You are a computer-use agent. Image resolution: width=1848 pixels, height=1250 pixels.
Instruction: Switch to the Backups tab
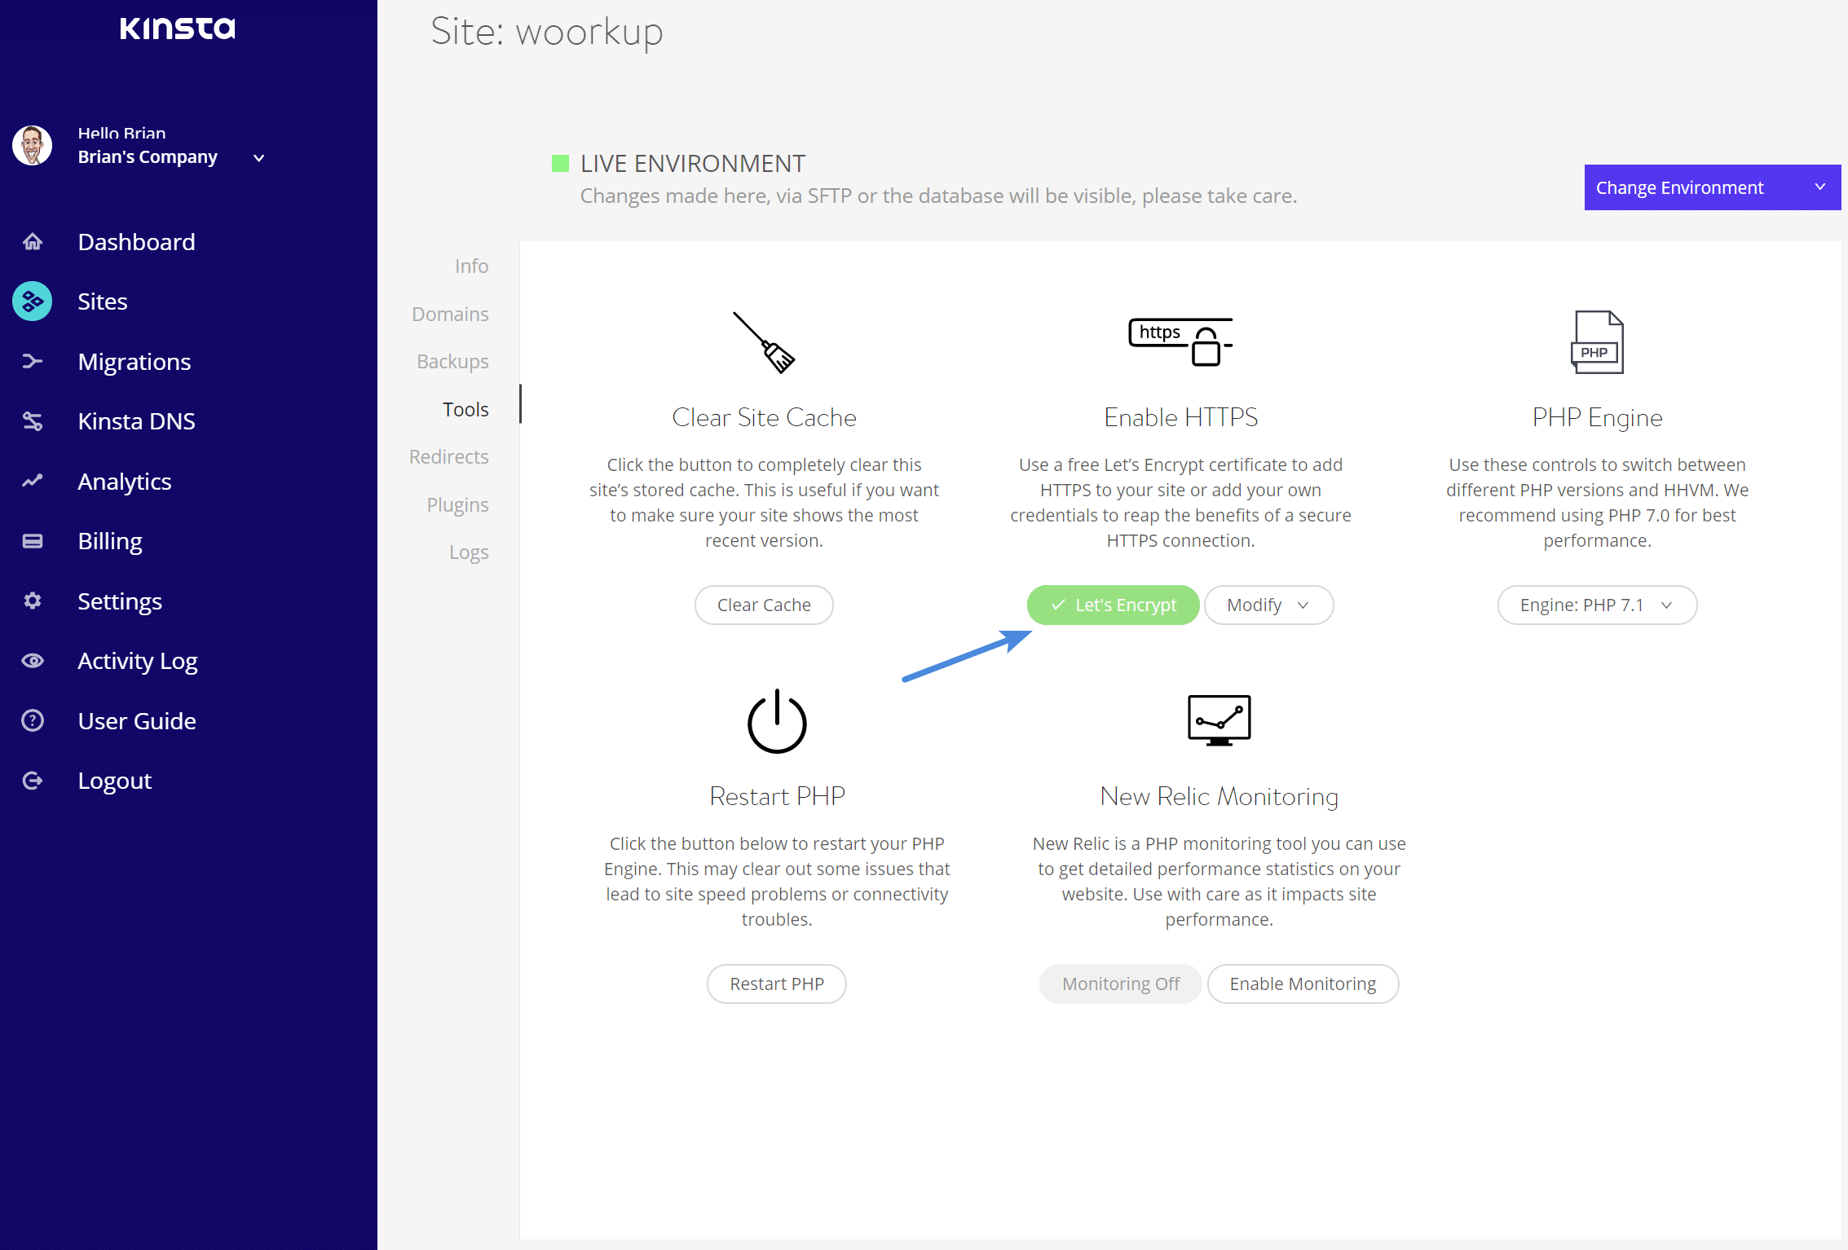(452, 362)
